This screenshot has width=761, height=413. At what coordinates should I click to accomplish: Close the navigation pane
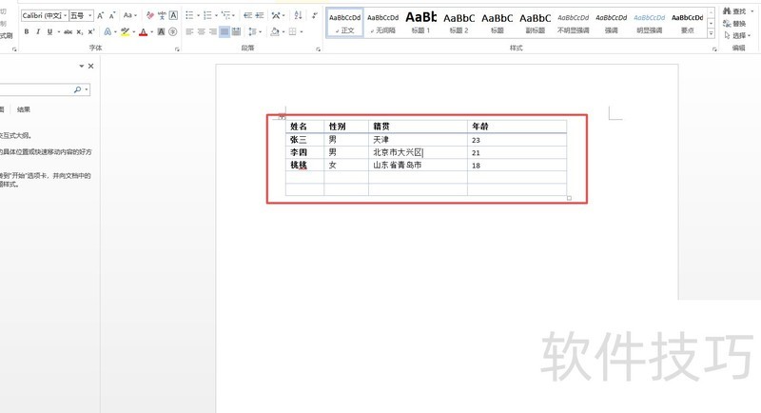[90, 66]
